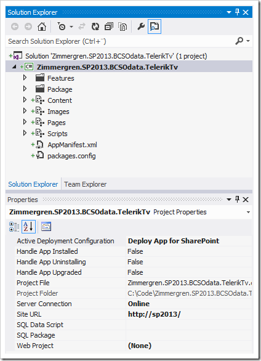The height and width of the screenshot is (361, 261).
Task: Open Properties wrench icon in toolbar
Action: (x=141, y=26)
